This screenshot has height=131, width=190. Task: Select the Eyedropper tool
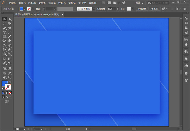coord(4,63)
